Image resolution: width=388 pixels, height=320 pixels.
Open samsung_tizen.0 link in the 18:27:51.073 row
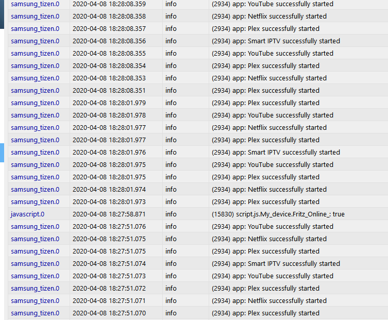[35, 276]
